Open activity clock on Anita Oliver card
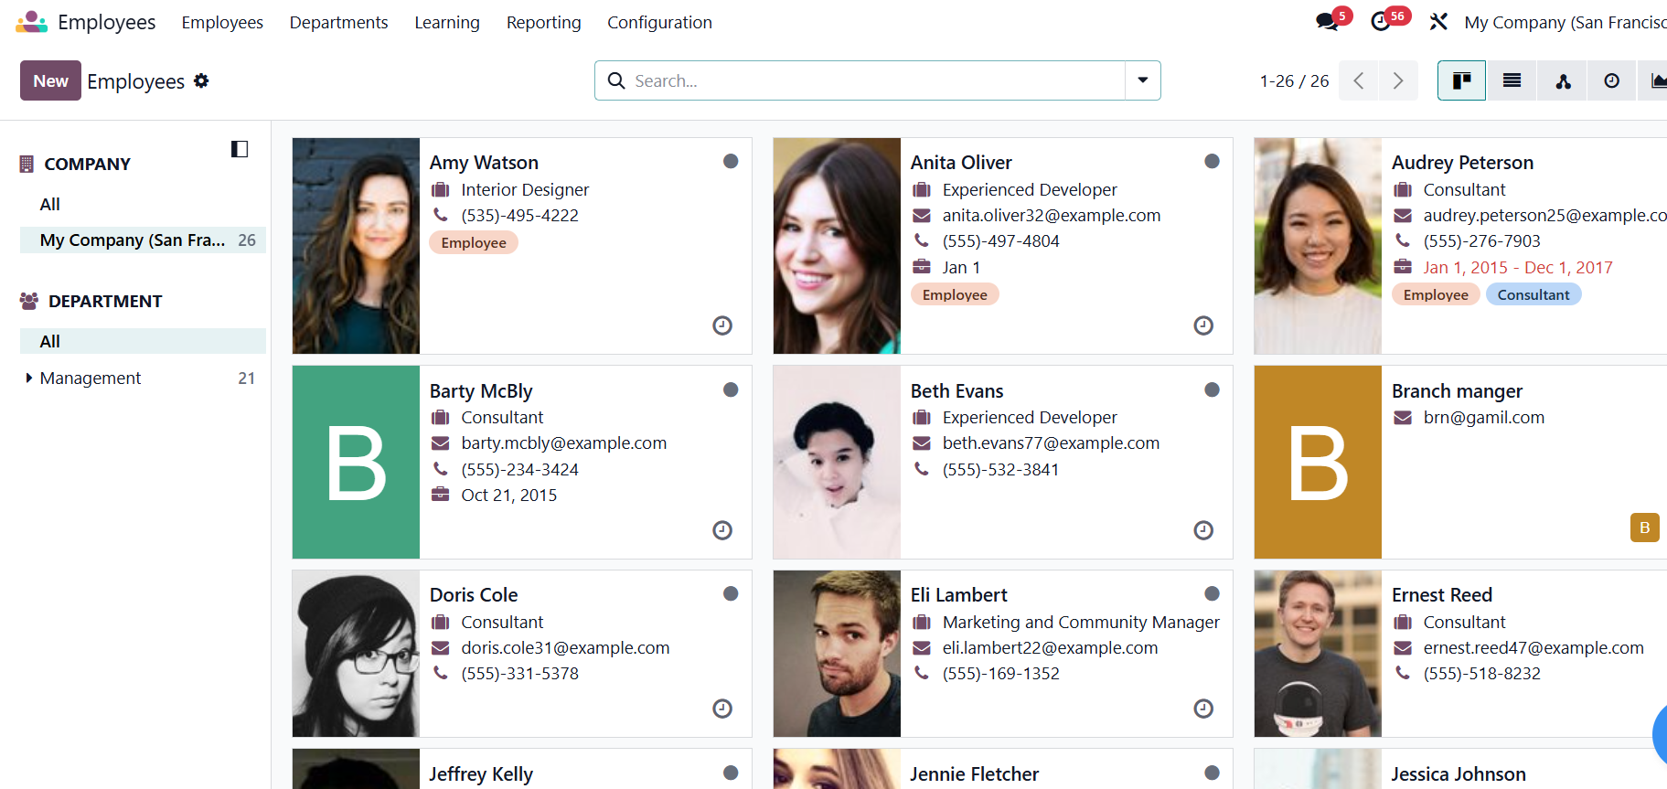Image resolution: width=1667 pixels, height=789 pixels. coord(1203,325)
